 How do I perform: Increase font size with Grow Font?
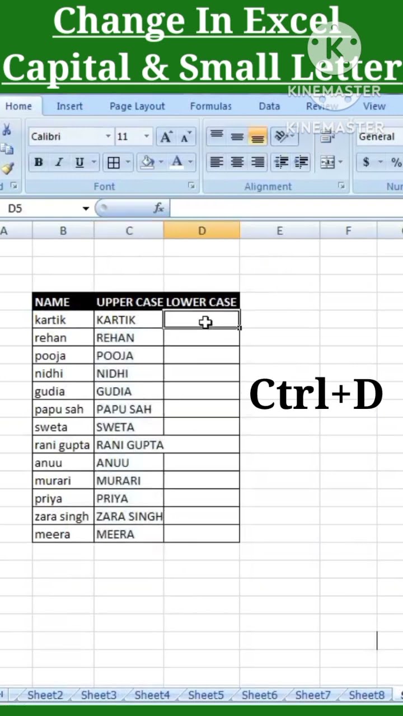(x=166, y=136)
